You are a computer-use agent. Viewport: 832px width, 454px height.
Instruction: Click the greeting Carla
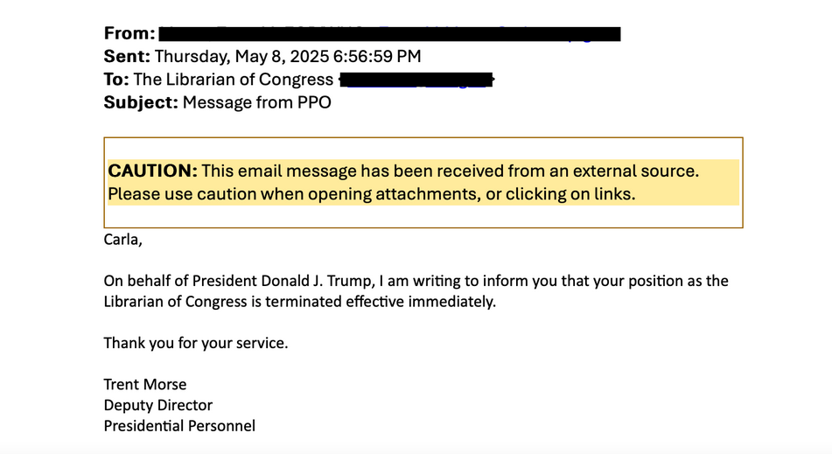[122, 240]
